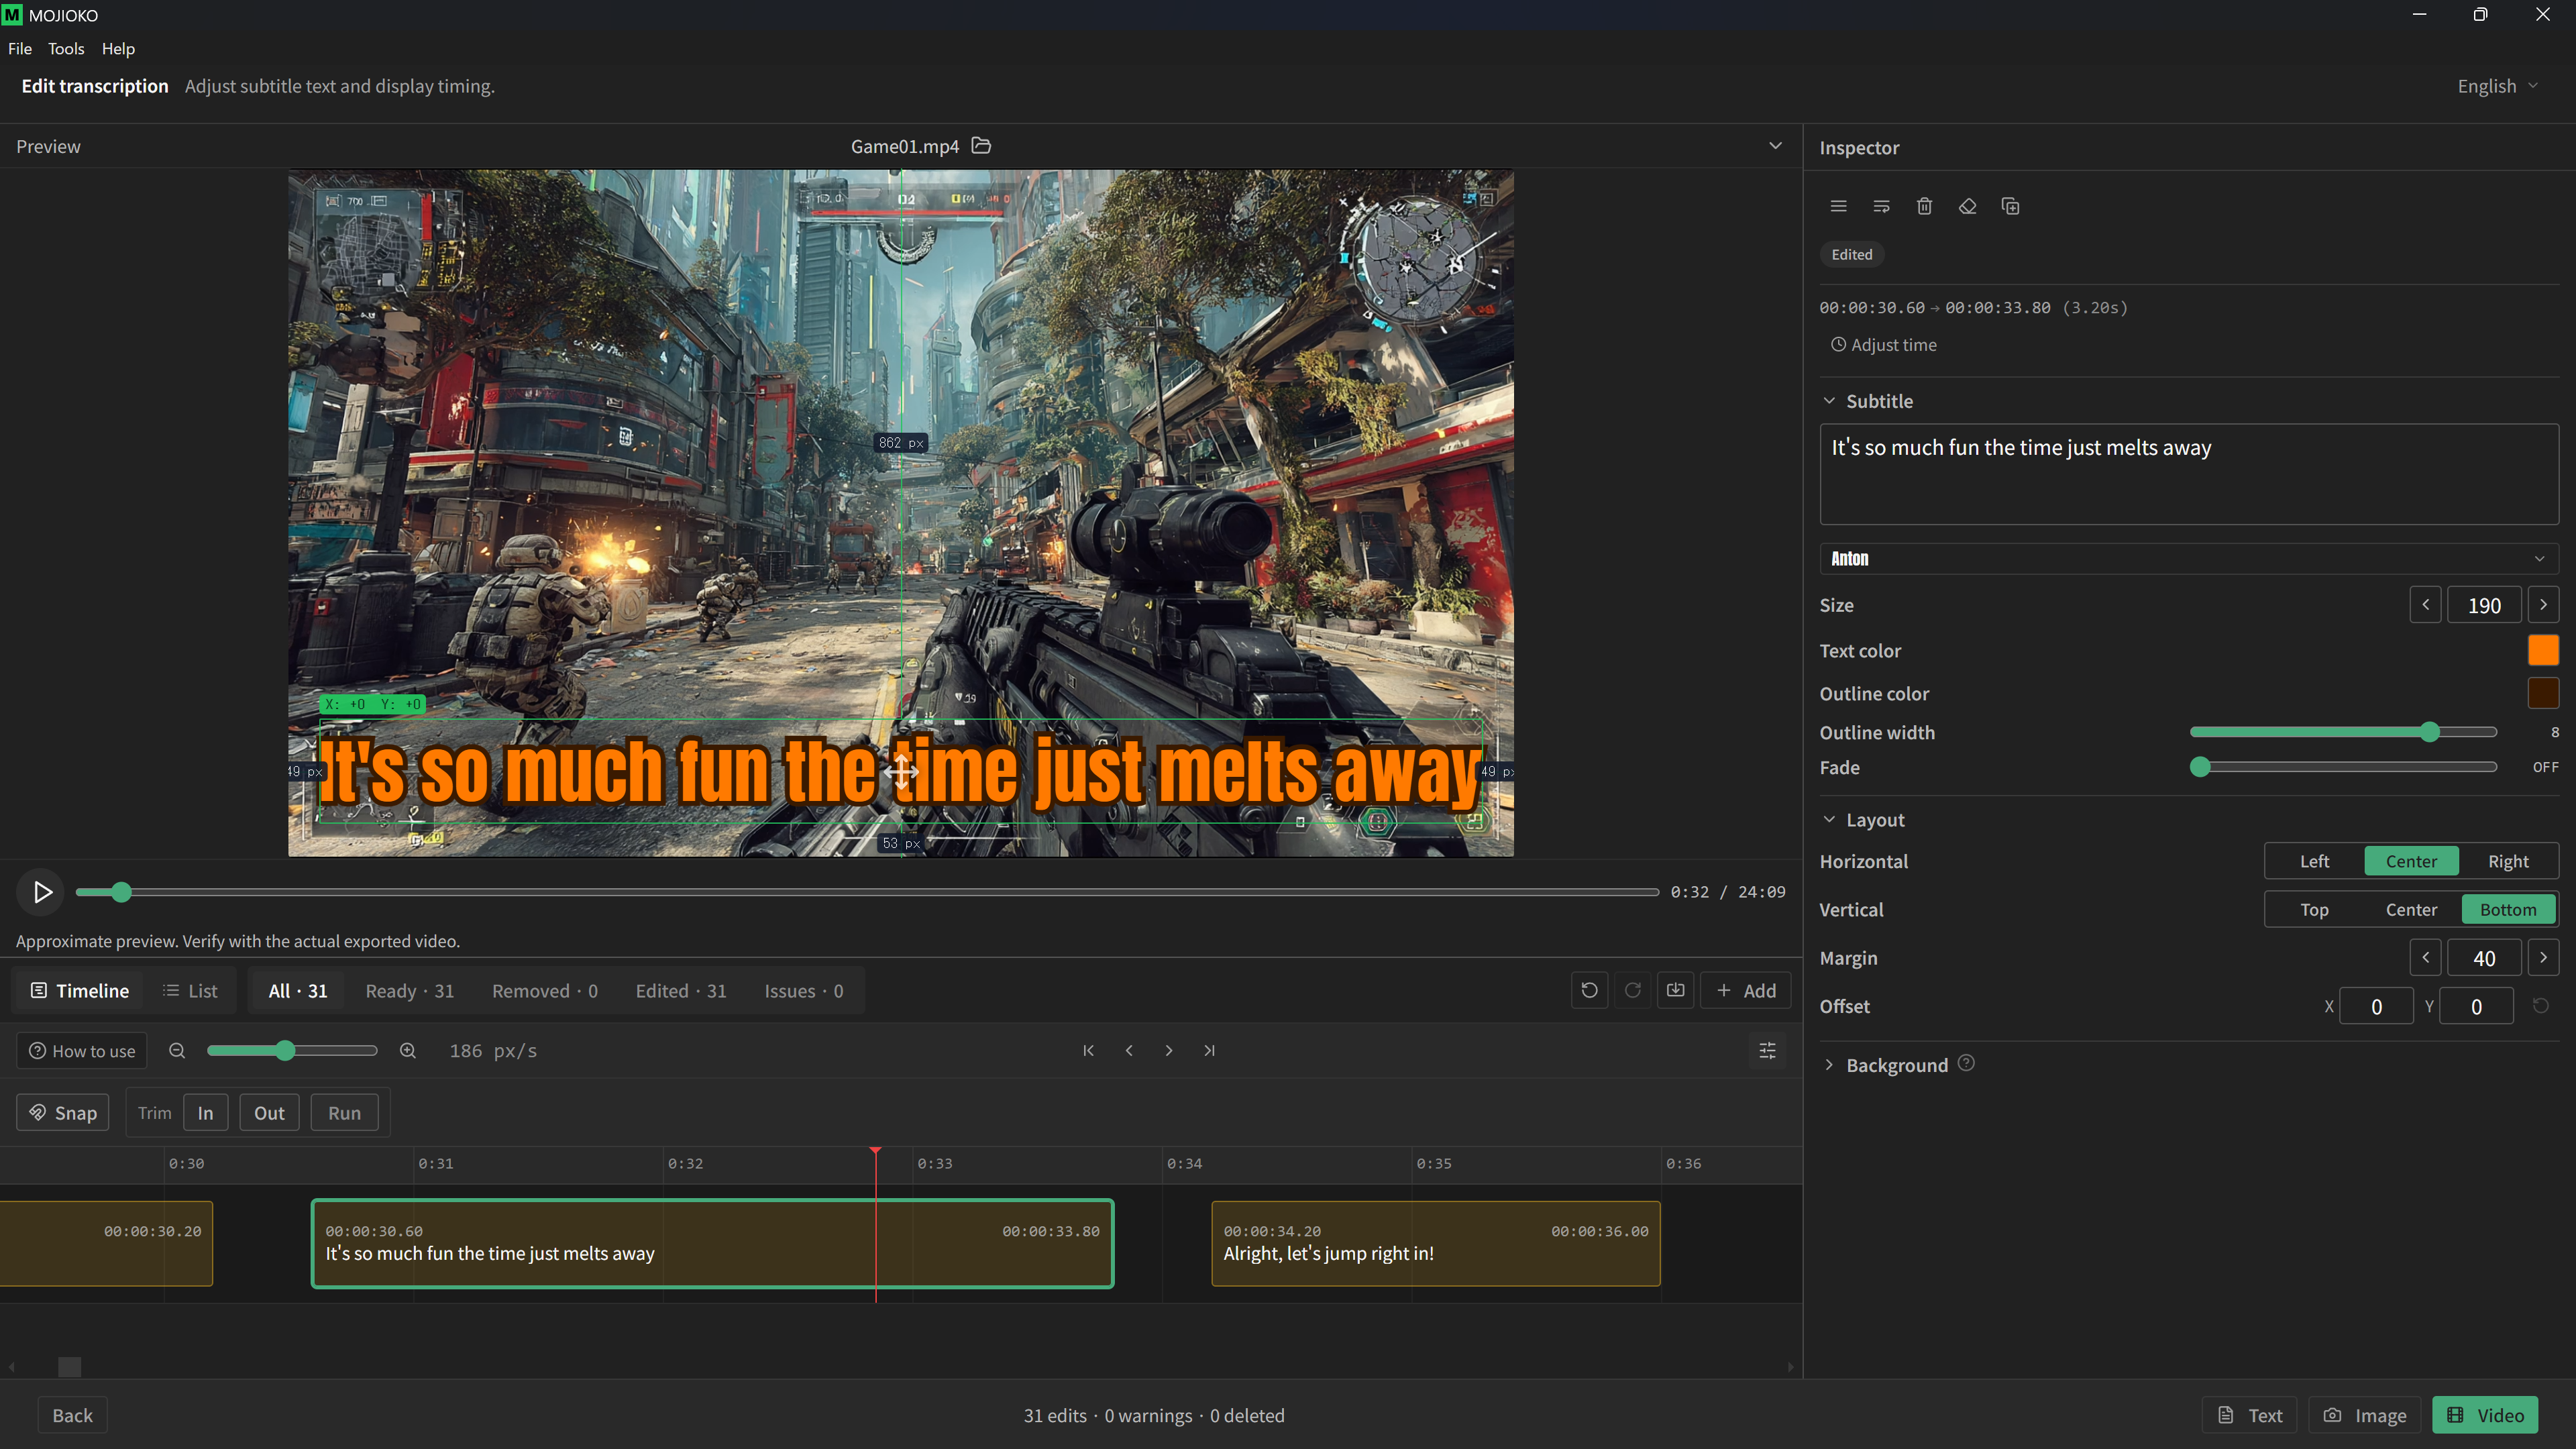2576x1449 pixels.
Task: Open the folder icon next to Game01.mp4
Action: [x=981, y=146]
